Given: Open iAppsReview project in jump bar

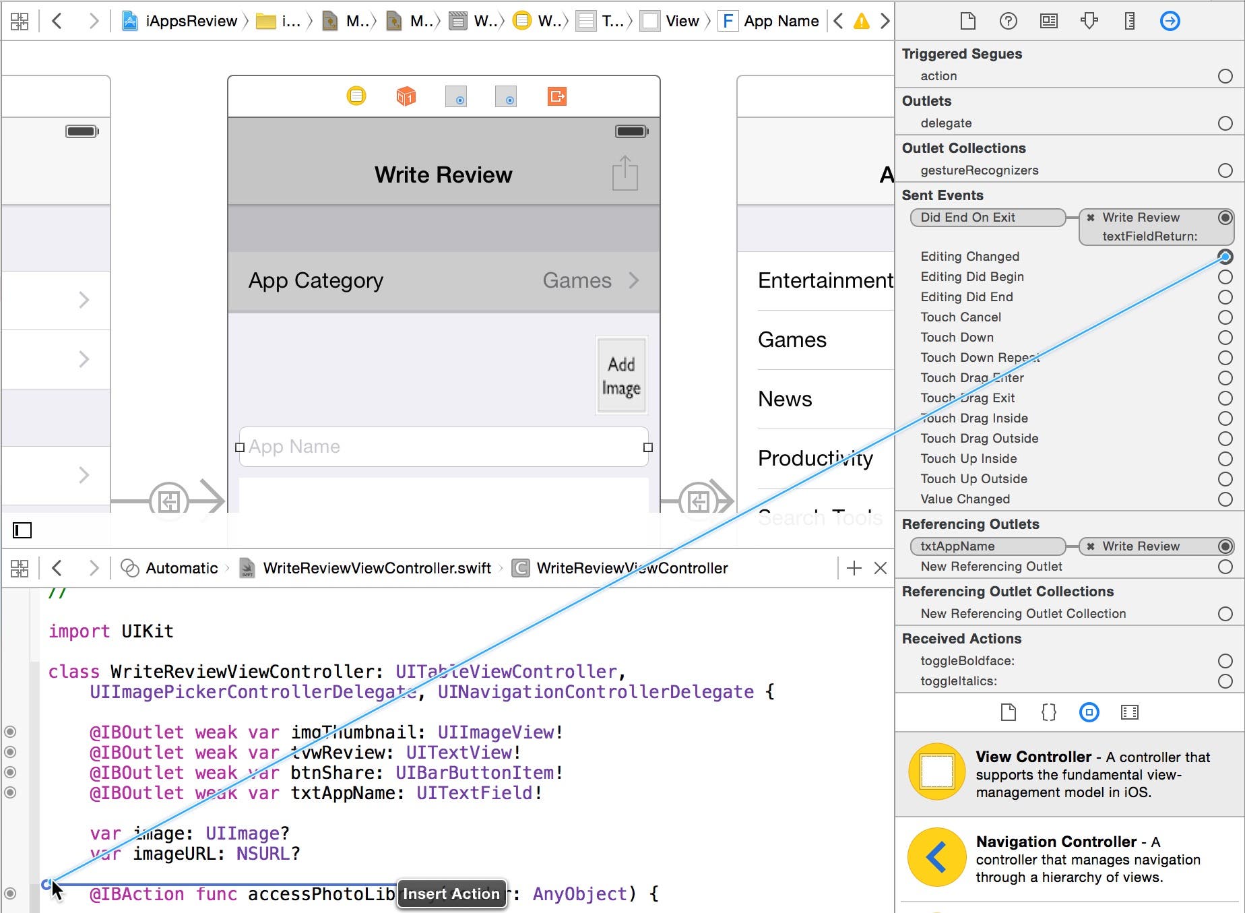Looking at the screenshot, I should click(x=180, y=21).
